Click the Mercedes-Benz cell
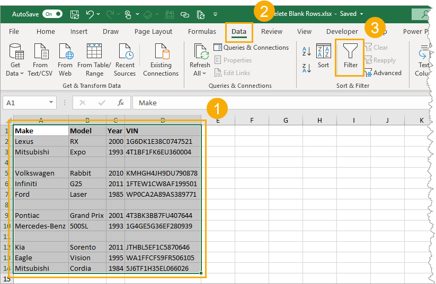The height and width of the screenshot is (284, 436). pos(41,226)
